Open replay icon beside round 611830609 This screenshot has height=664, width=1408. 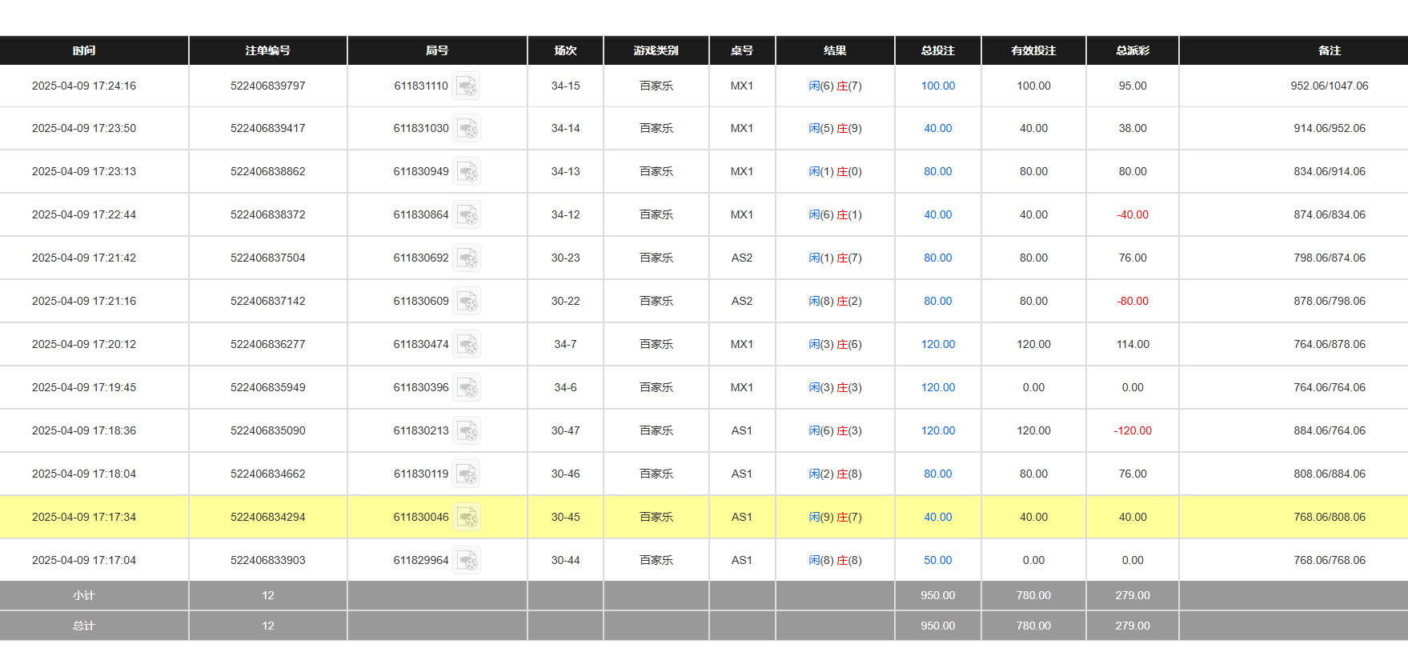467,301
